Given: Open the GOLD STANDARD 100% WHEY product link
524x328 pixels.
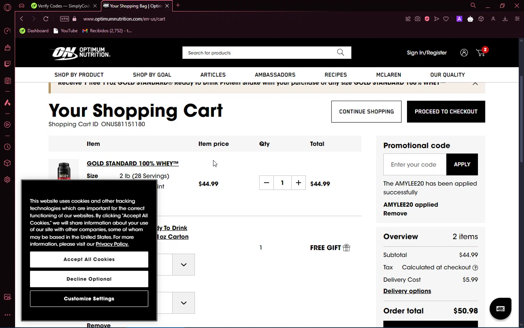Looking at the screenshot, I should click(133, 163).
